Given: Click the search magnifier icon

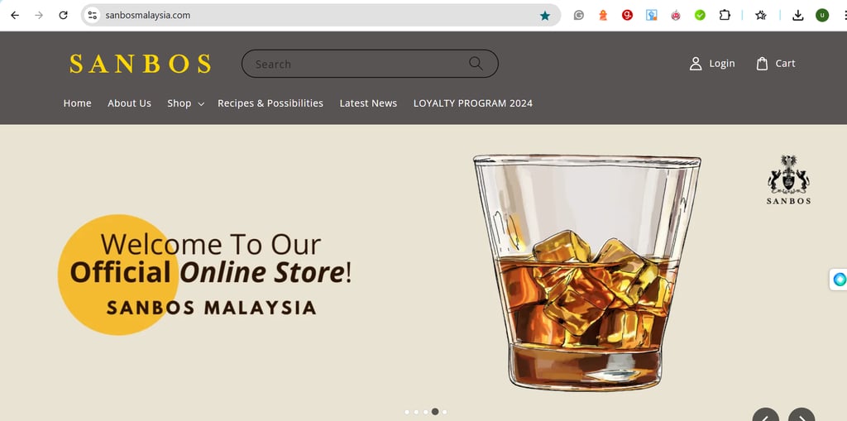Looking at the screenshot, I should coord(476,63).
